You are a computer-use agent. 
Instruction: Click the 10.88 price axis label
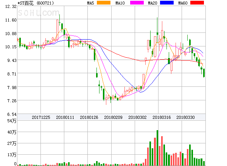(11, 34)
